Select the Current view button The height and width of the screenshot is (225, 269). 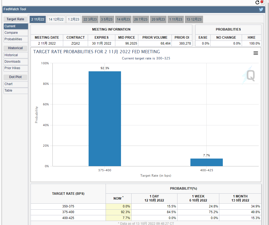tap(16, 26)
